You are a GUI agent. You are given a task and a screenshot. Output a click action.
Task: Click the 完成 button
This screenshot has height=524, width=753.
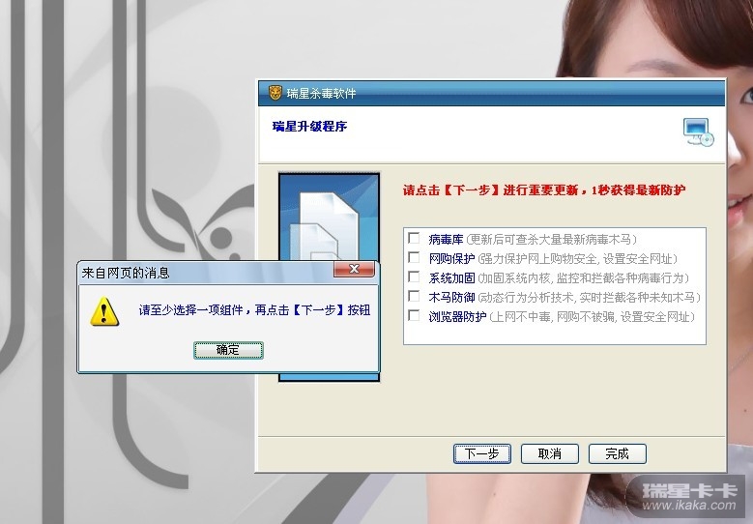click(618, 453)
